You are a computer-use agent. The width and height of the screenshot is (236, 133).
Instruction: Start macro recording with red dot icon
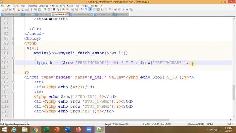tap(115, 9)
